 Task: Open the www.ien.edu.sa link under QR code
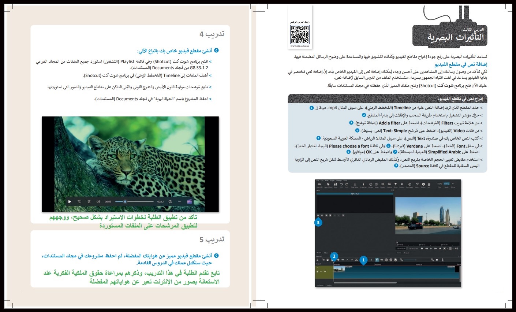[x=300, y=46]
